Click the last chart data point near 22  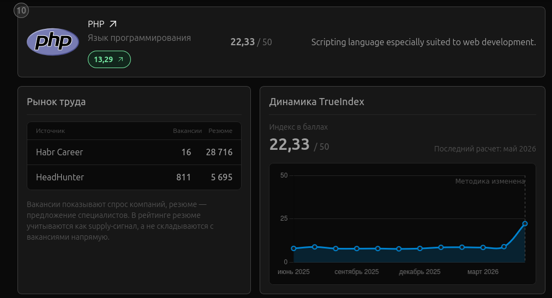[525, 224]
